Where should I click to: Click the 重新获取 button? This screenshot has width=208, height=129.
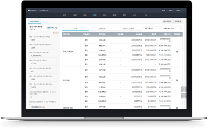coord(50,28)
